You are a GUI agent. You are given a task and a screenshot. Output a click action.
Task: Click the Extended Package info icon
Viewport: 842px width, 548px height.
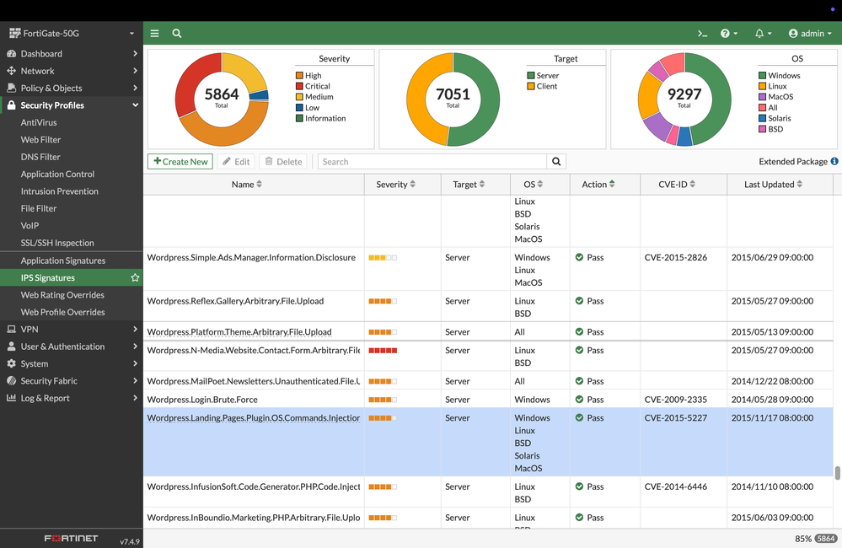[x=834, y=162]
